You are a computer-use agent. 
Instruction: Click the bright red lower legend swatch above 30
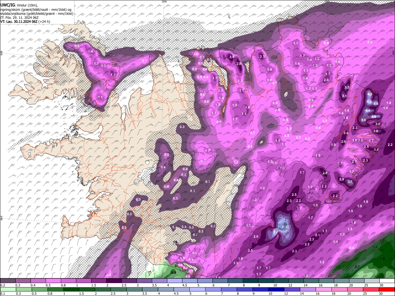[386, 289]
